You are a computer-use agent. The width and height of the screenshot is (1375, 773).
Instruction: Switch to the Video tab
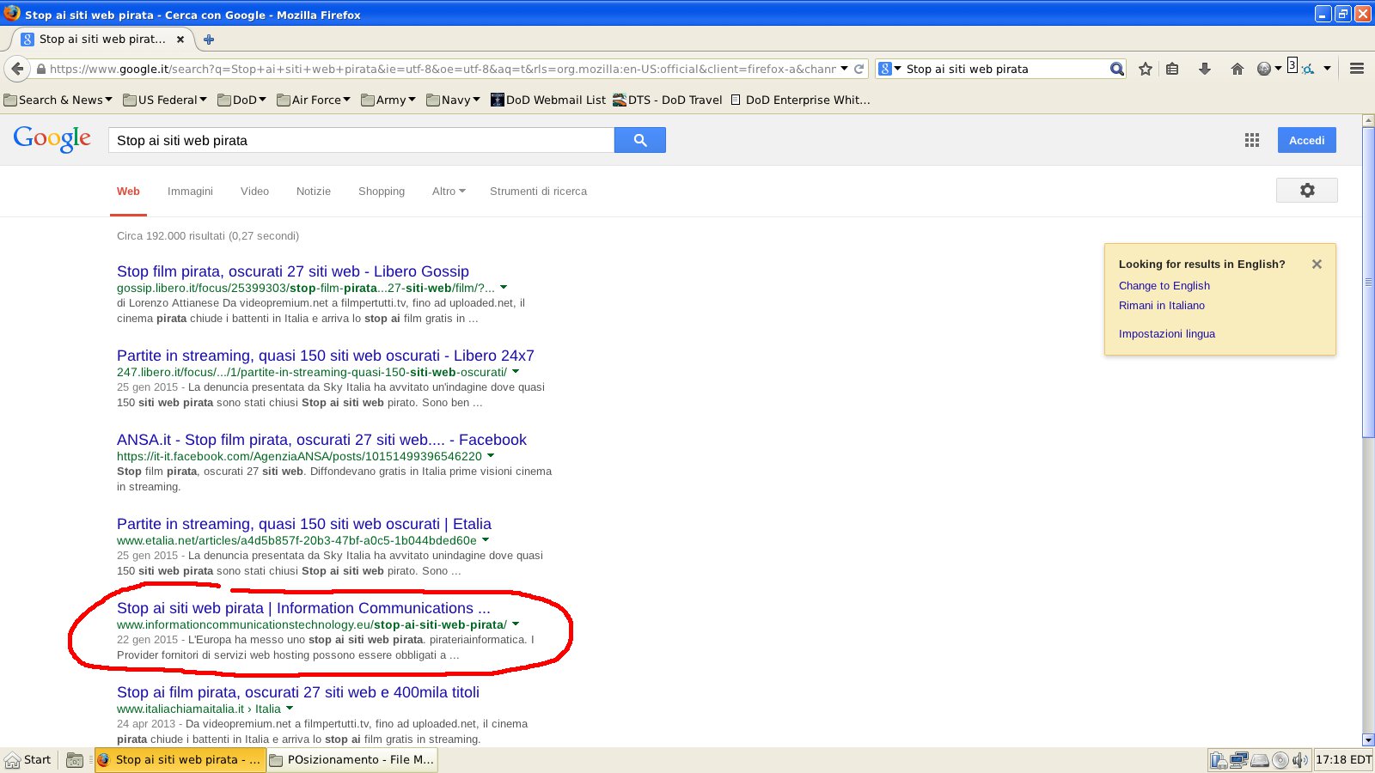coord(254,191)
